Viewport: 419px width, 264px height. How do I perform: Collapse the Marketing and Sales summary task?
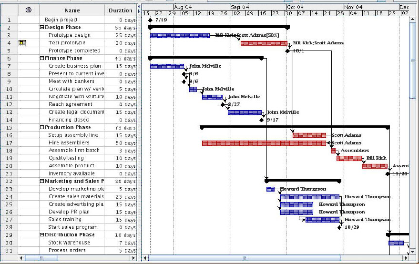pos(42,181)
